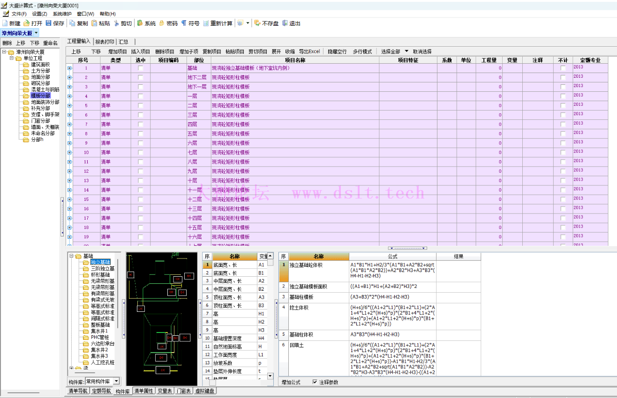Tick the 选中 checkbox in row 10
617x398 pixels.
pyautogui.click(x=141, y=152)
